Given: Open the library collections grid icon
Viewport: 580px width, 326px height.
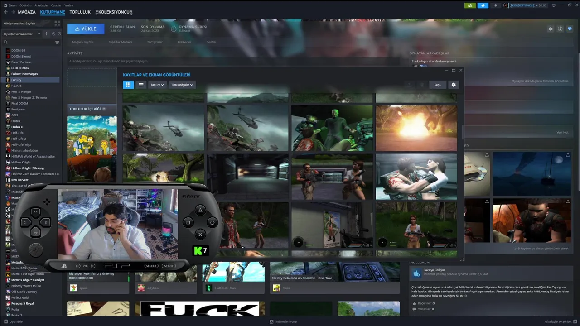Looking at the screenshot, I should pyautogui.click(x=57, y=23).
